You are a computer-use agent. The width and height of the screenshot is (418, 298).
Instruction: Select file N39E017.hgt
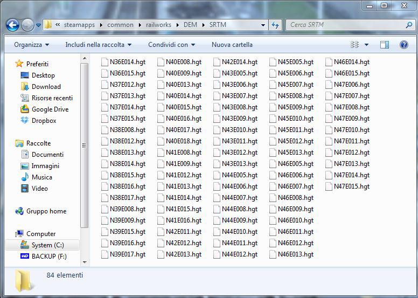(x=123, y=254)
